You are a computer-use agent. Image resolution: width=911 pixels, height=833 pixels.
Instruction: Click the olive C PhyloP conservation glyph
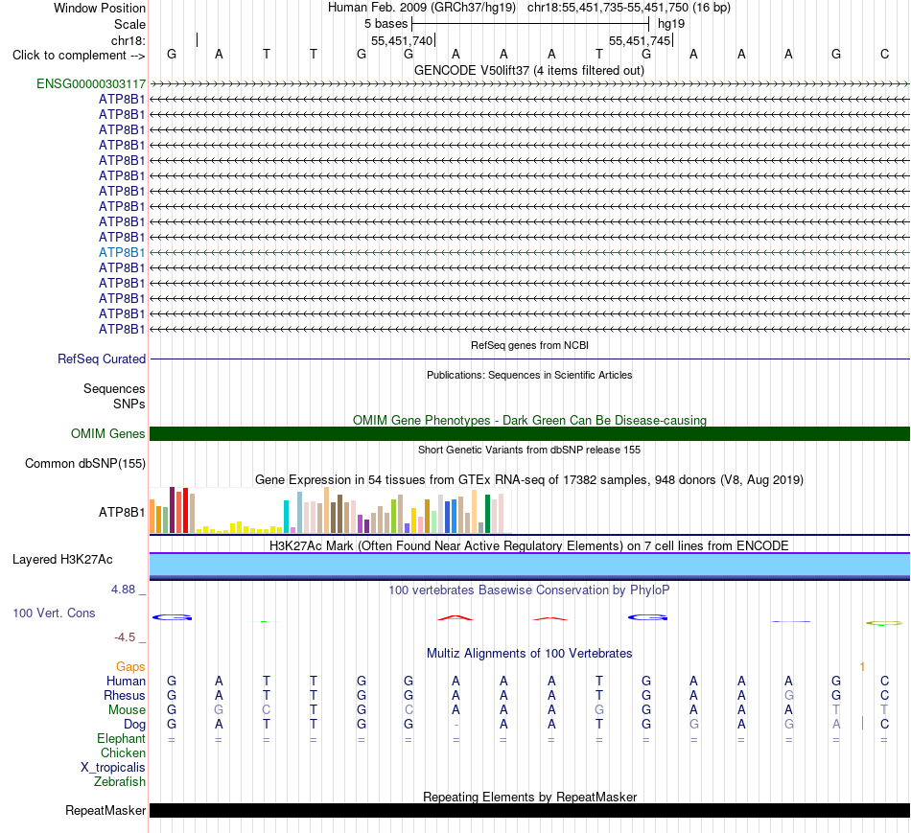click(884, 623)
